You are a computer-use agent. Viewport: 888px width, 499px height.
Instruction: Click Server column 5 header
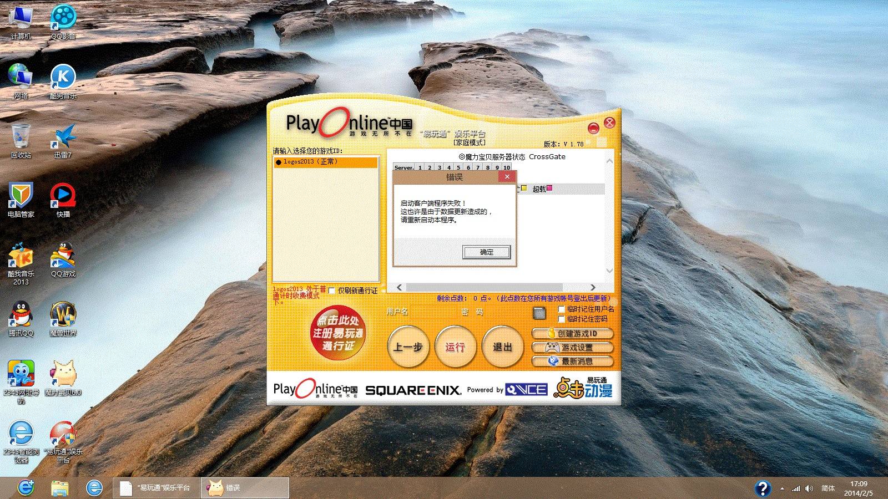coord(458,167)
